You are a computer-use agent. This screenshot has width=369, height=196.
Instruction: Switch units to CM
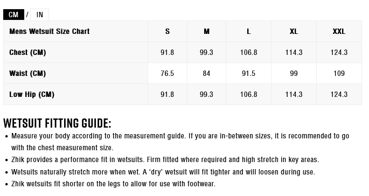pos(13,15)
